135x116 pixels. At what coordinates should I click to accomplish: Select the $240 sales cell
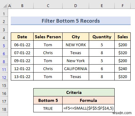pos(123,69)
